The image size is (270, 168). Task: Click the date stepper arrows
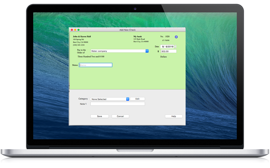[x=175, y=47]
